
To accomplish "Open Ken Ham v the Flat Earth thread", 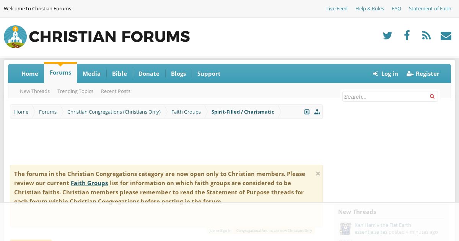I will [x=383, y=225].
